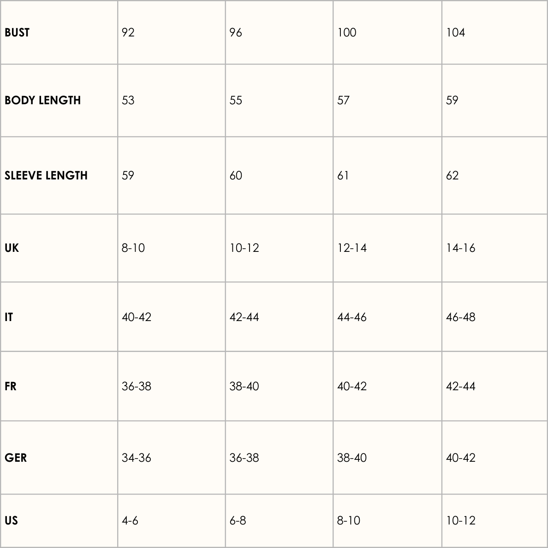This screenshot has height=548, width=548.
Task: Click the bust value 92 cell
Action: [x=128, y=32]
